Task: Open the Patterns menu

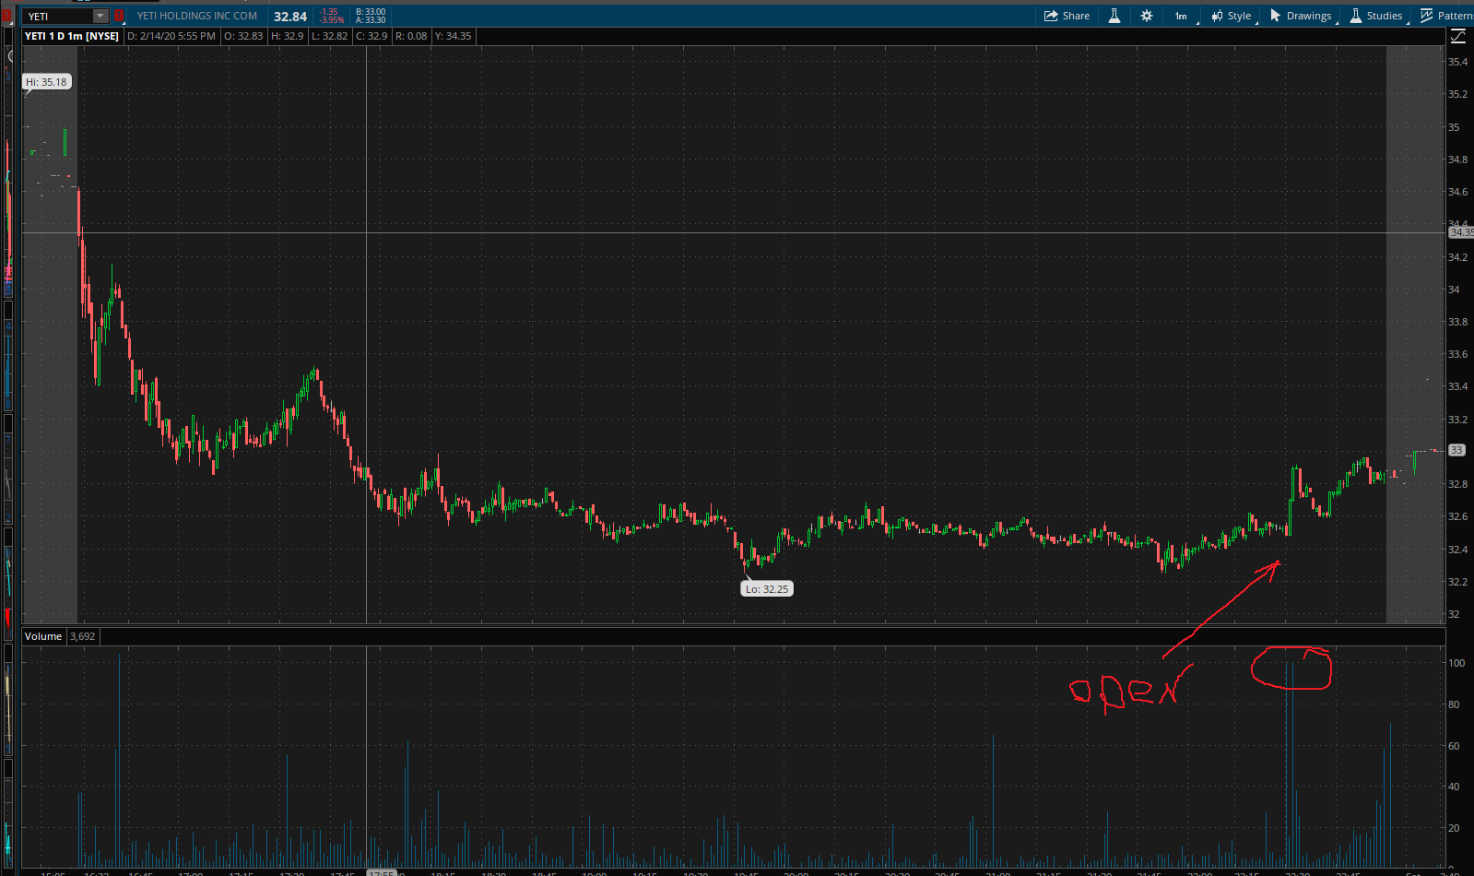Action: click(x=1446, y=16)
